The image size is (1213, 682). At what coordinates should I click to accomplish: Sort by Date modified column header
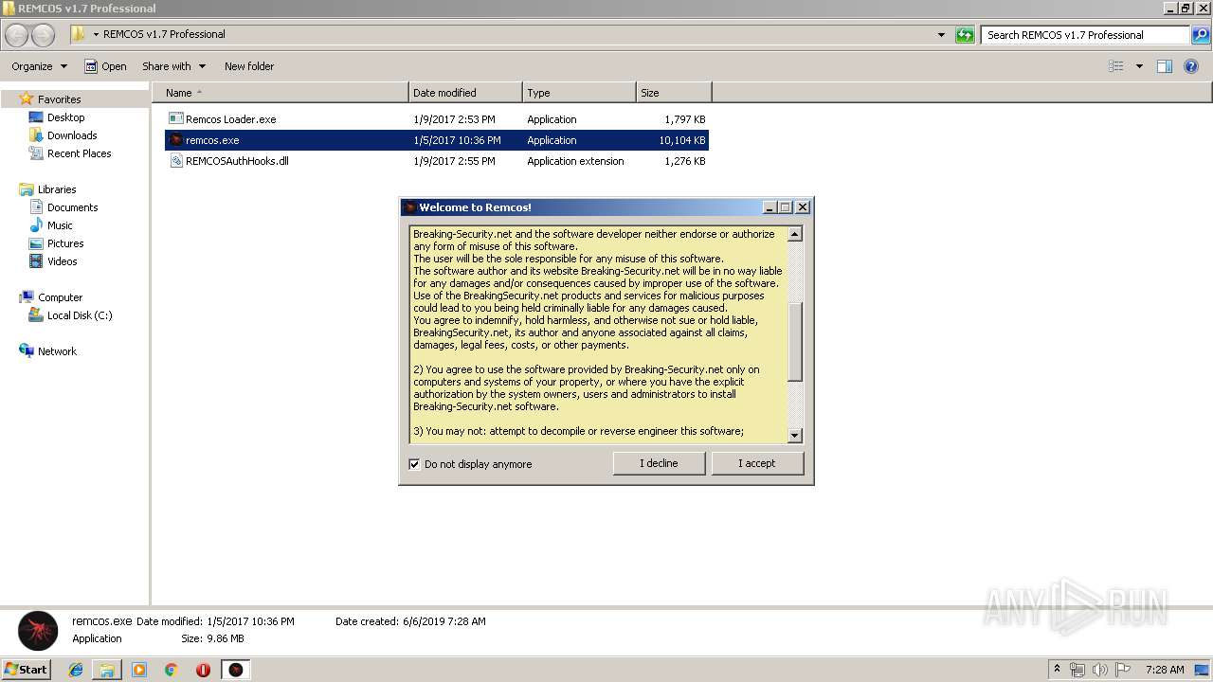coord(465,93)
